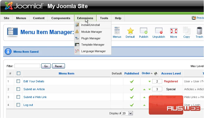The image size is (204, 118).
Task: Click the Menu Item Manager header icon
Action: pos(12,32)
